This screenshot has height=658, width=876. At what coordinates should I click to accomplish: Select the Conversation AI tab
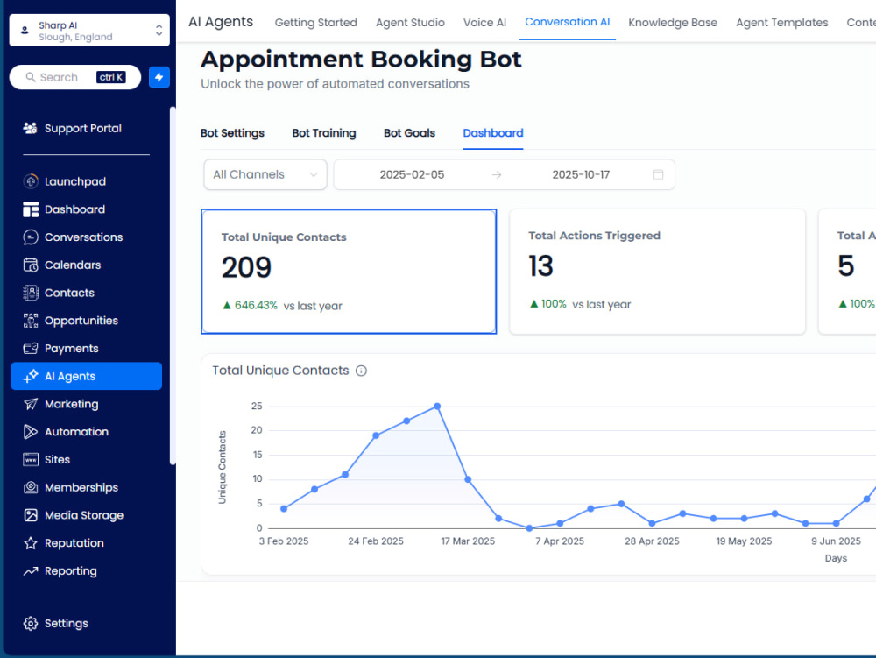[x=567, y=22]
